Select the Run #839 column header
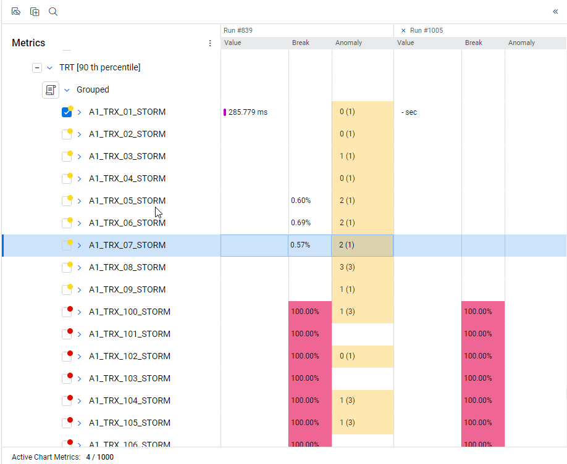567x464 pixels. 238,30
